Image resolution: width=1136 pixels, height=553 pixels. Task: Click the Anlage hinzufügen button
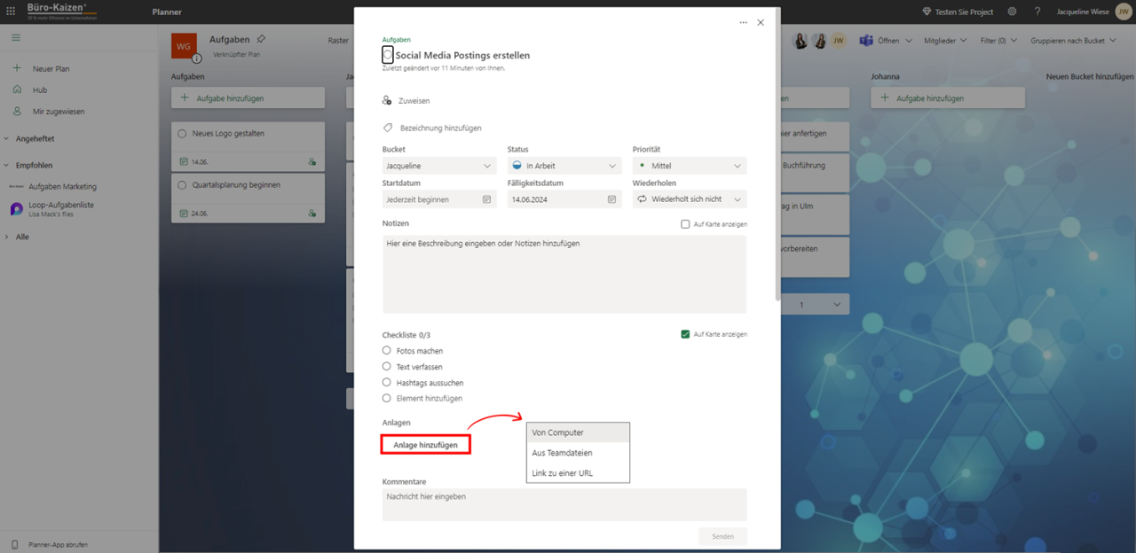pyautogui.click(x=425, y=443)
